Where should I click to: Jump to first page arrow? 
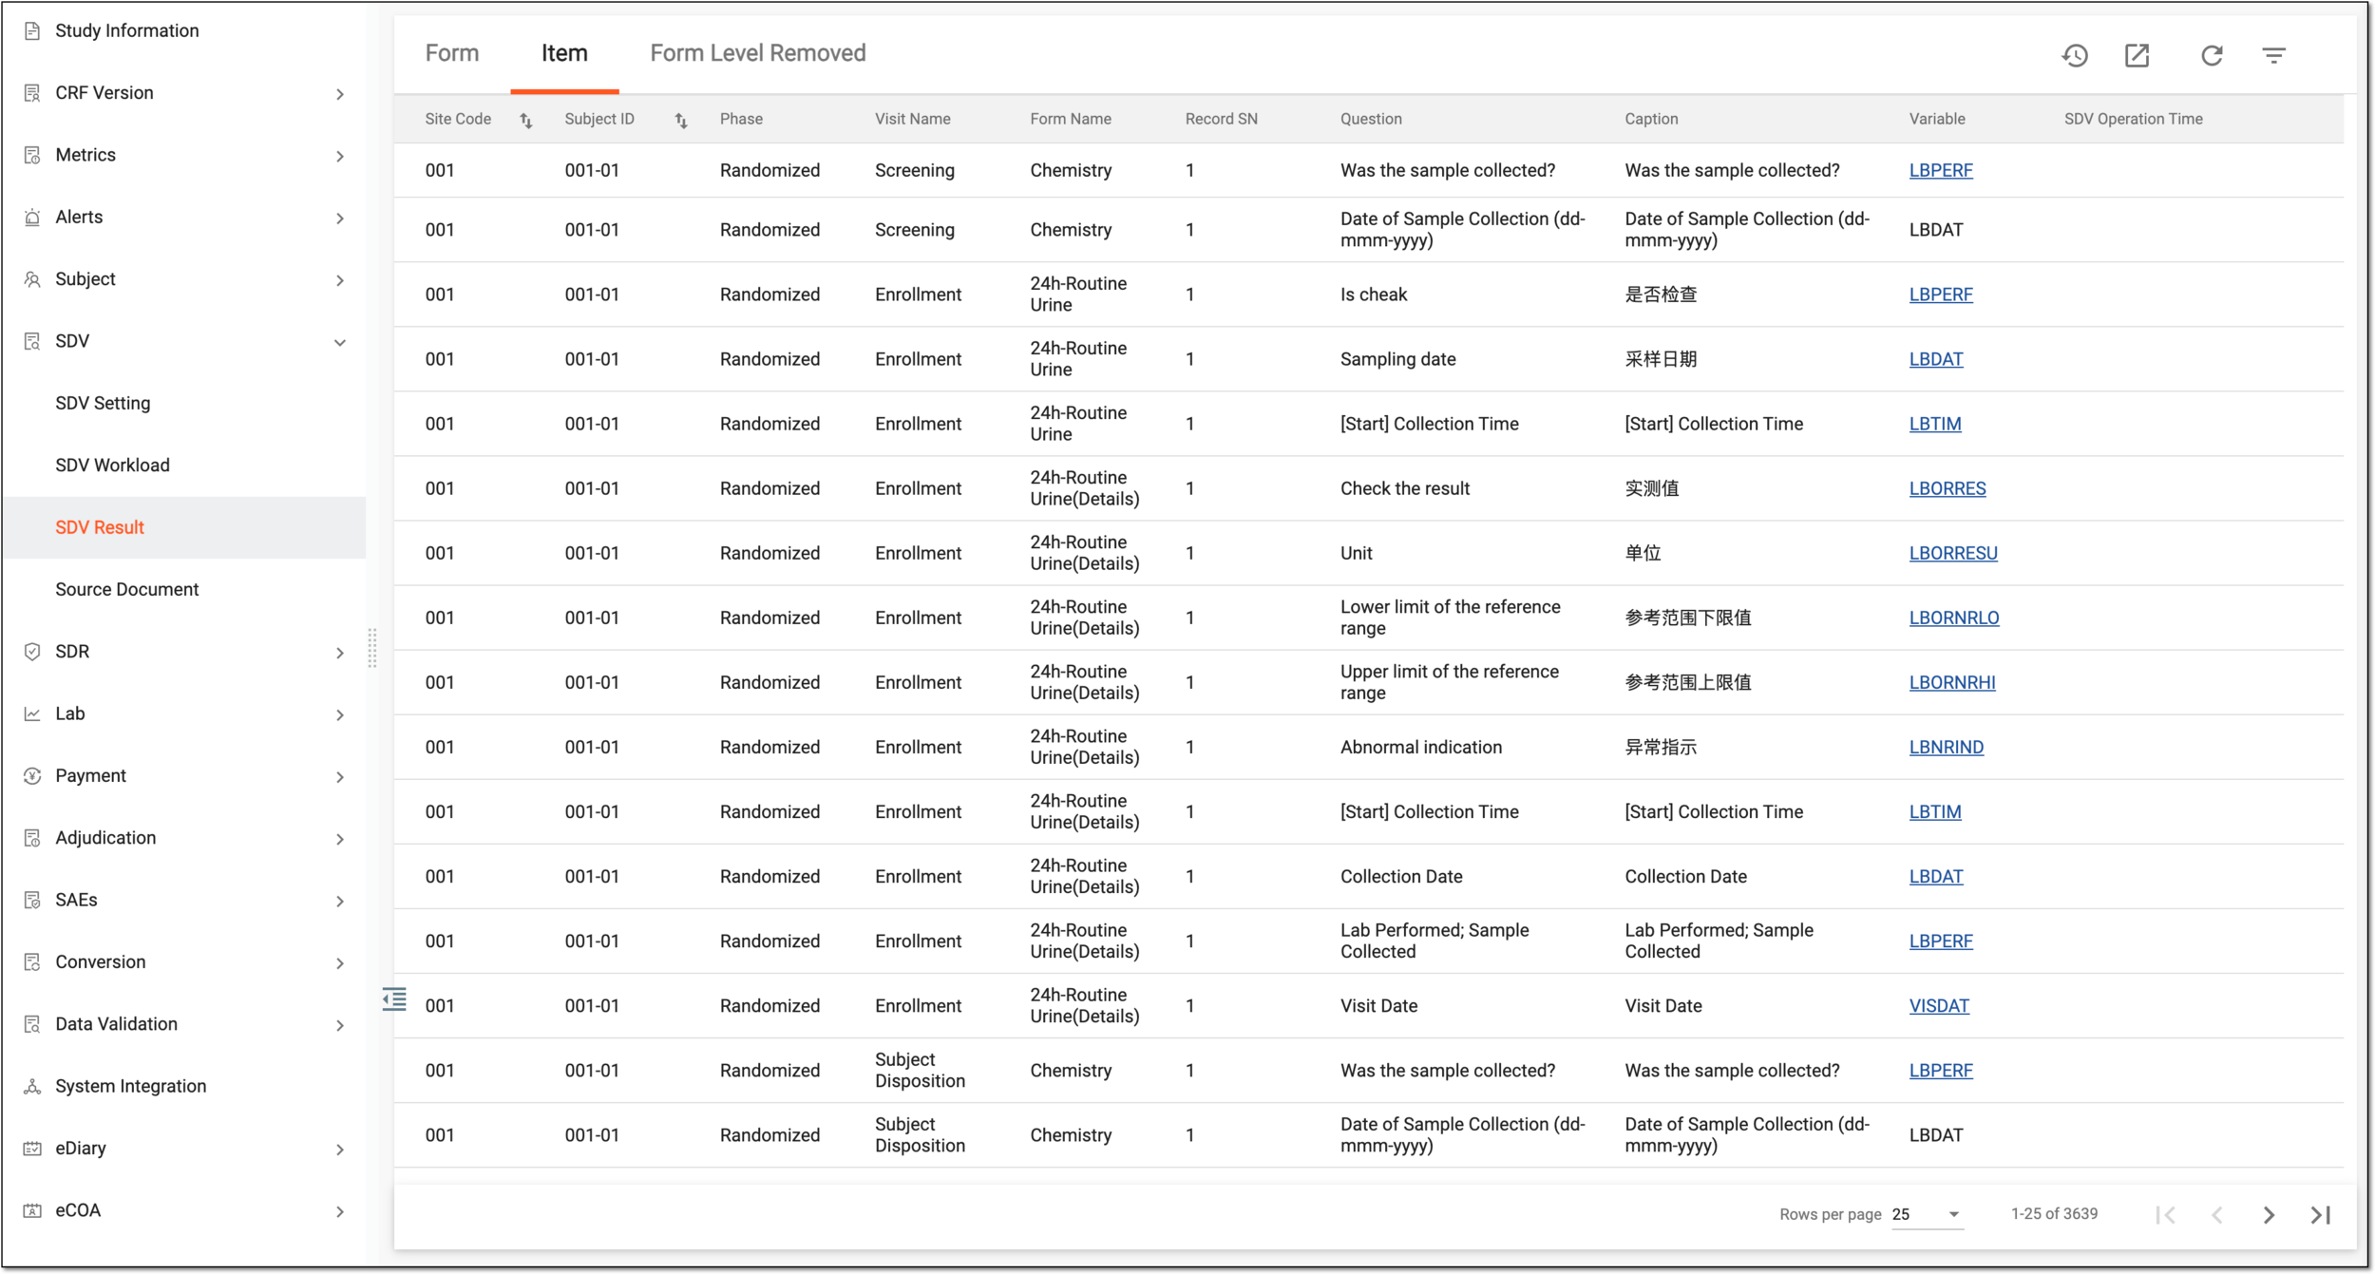(2165, 1214)
